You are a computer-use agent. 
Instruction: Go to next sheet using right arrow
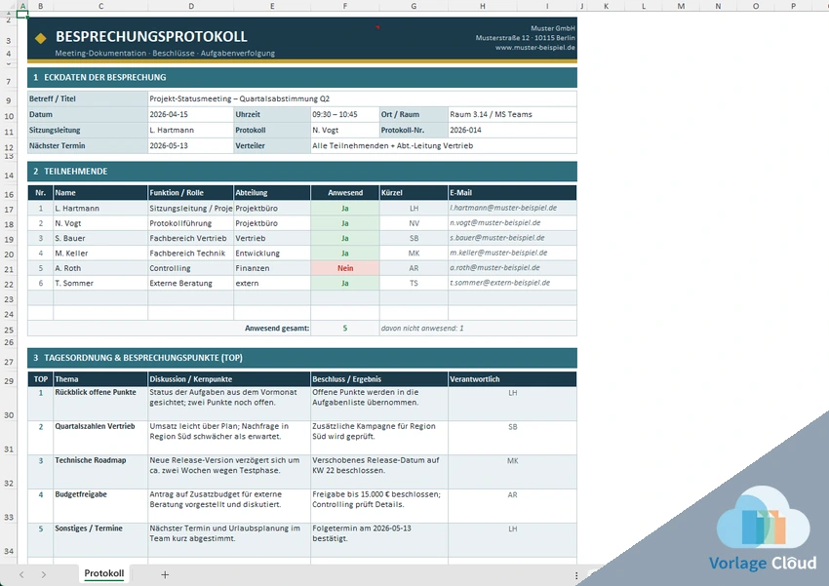pos(43,574)
